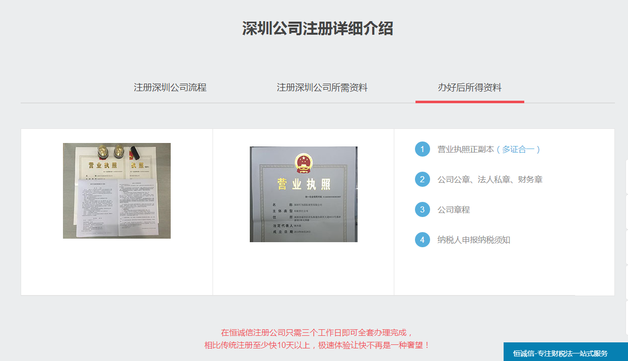Click the 深圳公司注册详细介绍 page title

coord(314,29)
